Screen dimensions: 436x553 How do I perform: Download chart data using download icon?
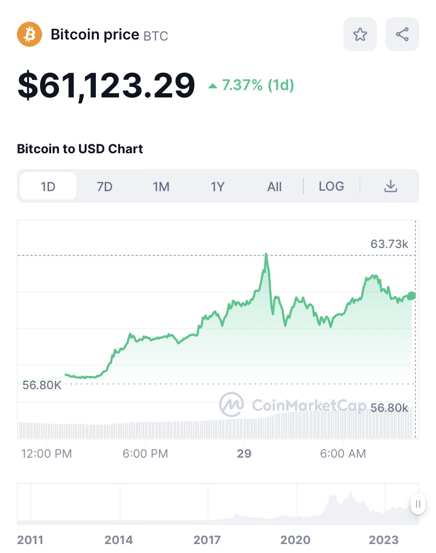tap(390, 186)
